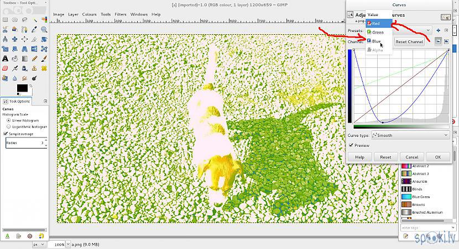The height and width of the screenshot is (249, 459).
Task: Open the Filters menu
Action: click(121, 14)
